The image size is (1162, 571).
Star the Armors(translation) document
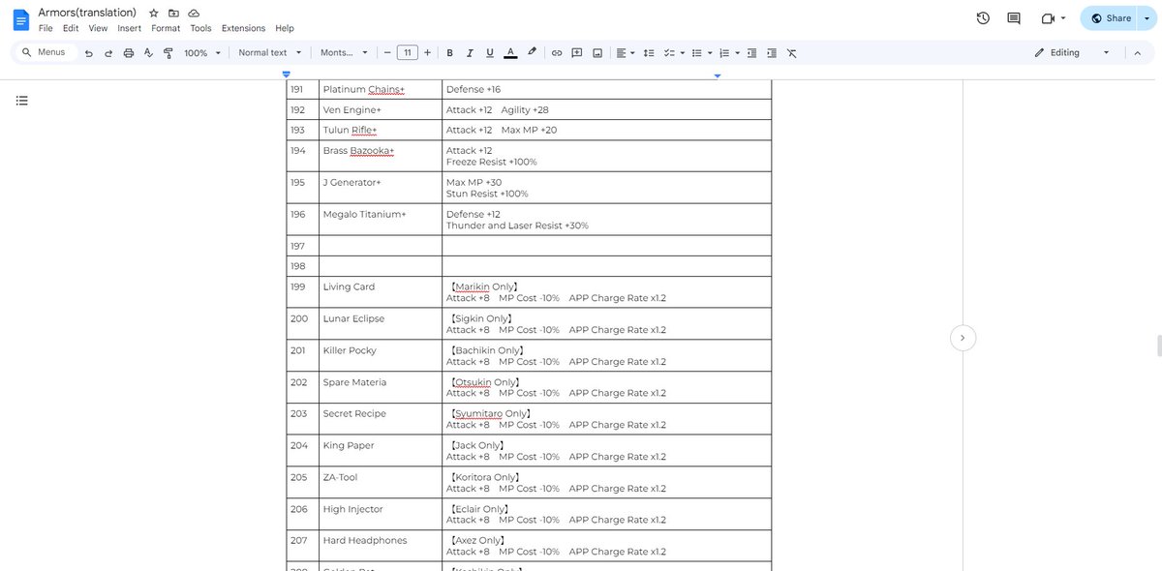(x=153, y=13)
